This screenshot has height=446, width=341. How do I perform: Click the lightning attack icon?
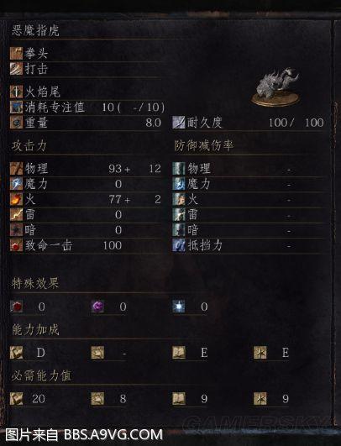pyautogui.click(x=16, y=214)
